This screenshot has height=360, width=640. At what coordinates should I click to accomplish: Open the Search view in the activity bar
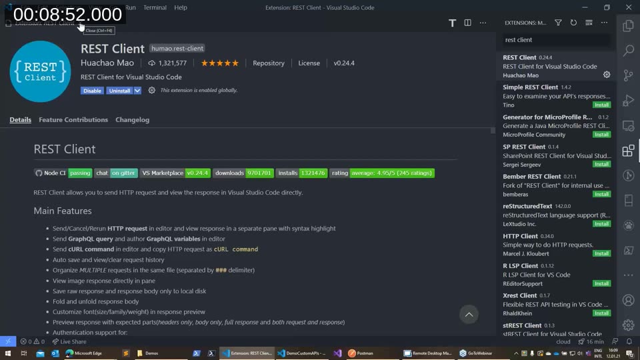click(628, 50)
